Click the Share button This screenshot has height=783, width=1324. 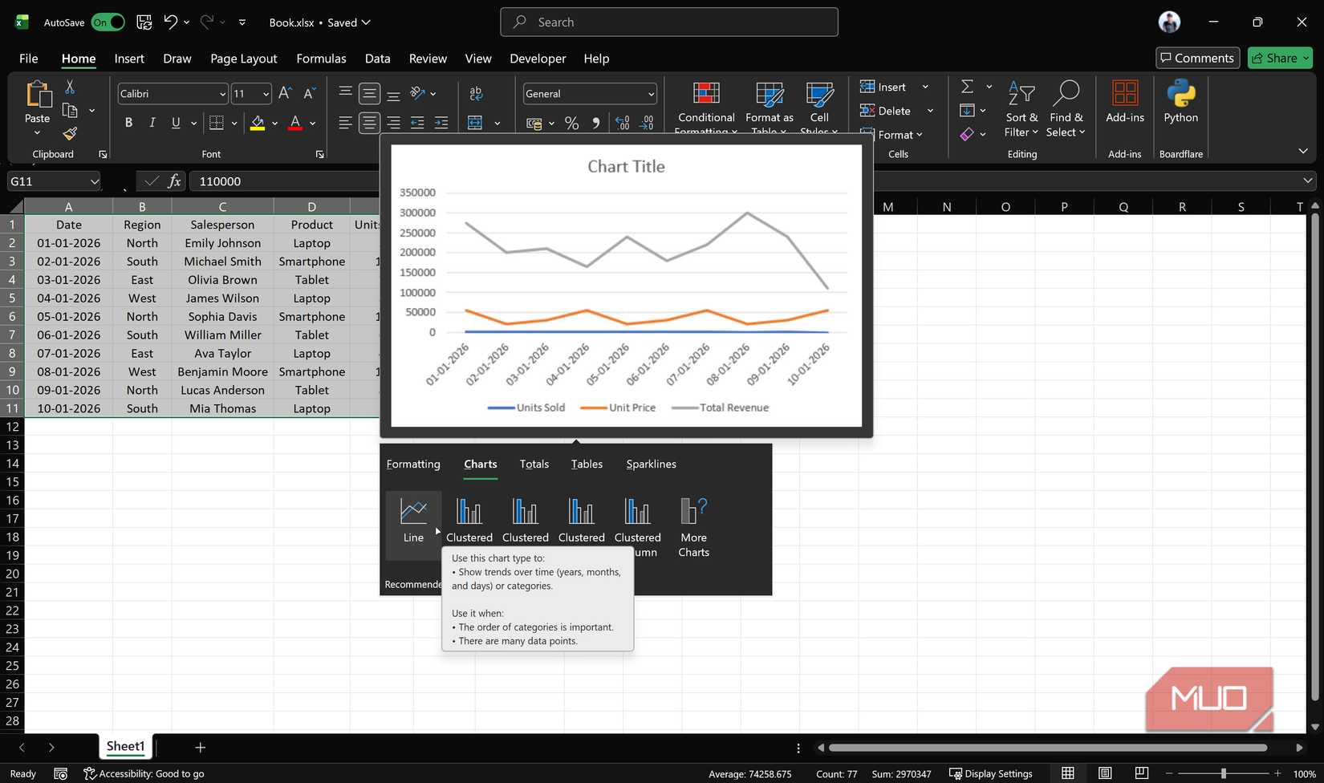(x=1279, y=58)
